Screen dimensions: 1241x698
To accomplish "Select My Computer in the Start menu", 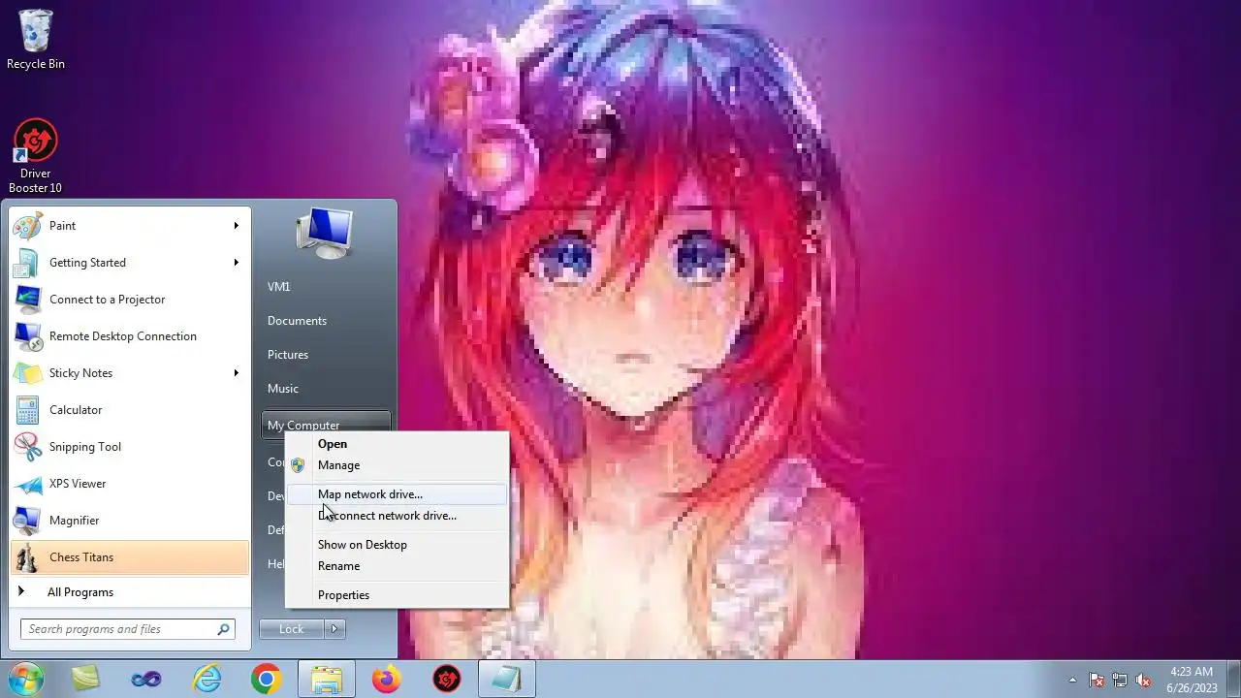I will 326,426.
